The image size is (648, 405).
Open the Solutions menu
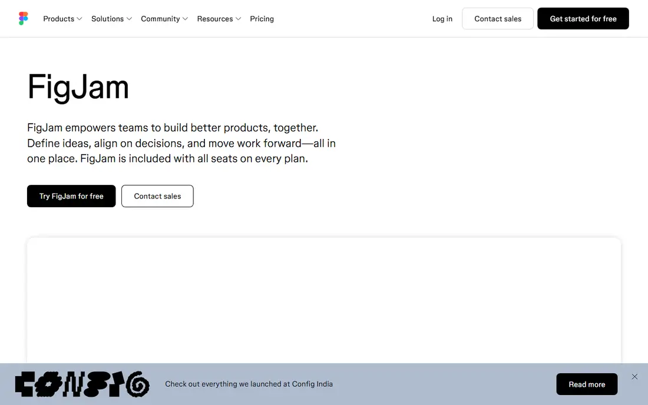(x=111, y=19)
